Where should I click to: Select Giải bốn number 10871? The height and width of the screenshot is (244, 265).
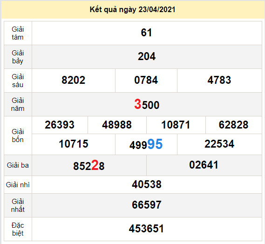pos(176,125)
